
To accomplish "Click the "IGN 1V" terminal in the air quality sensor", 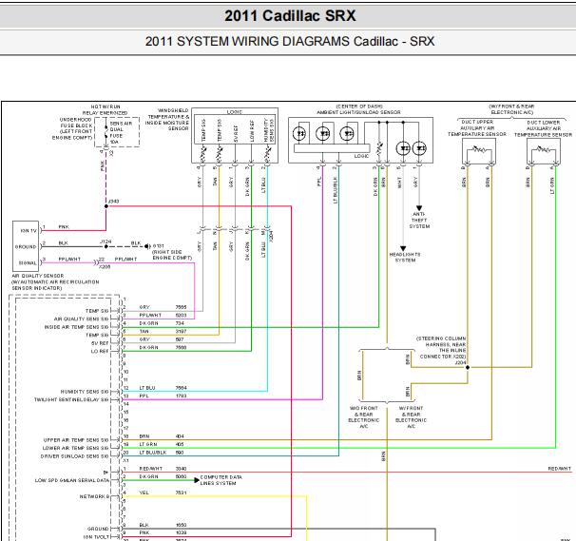I will click(29, 231).
